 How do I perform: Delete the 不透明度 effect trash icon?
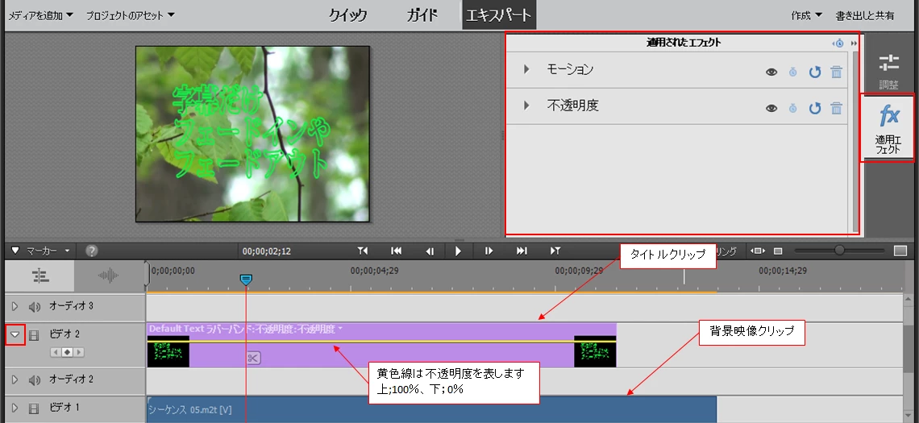(x=836, y=108)
